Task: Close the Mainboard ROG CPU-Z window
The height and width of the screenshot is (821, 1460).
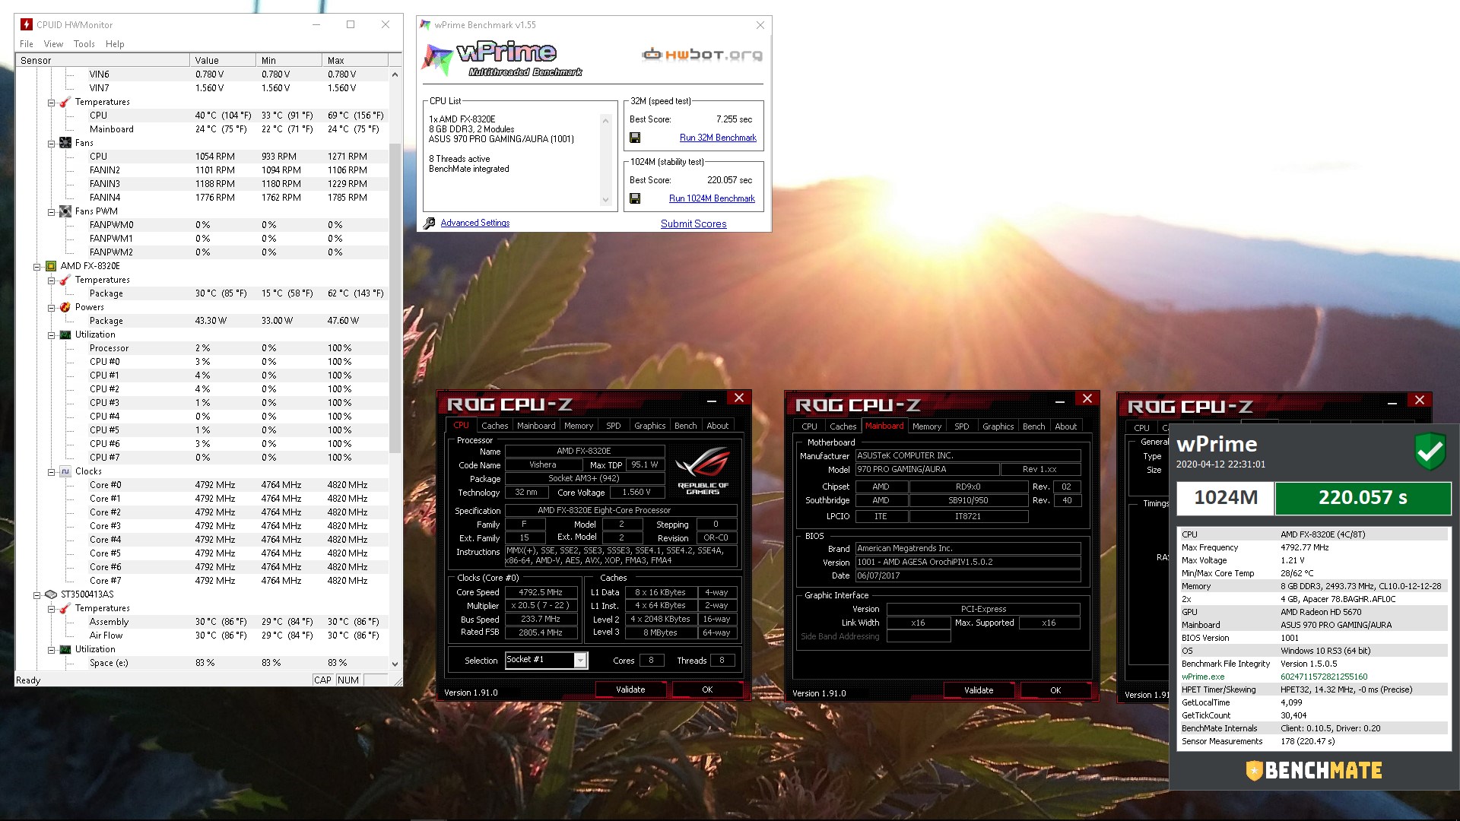Action: (x=1087, y=398)
